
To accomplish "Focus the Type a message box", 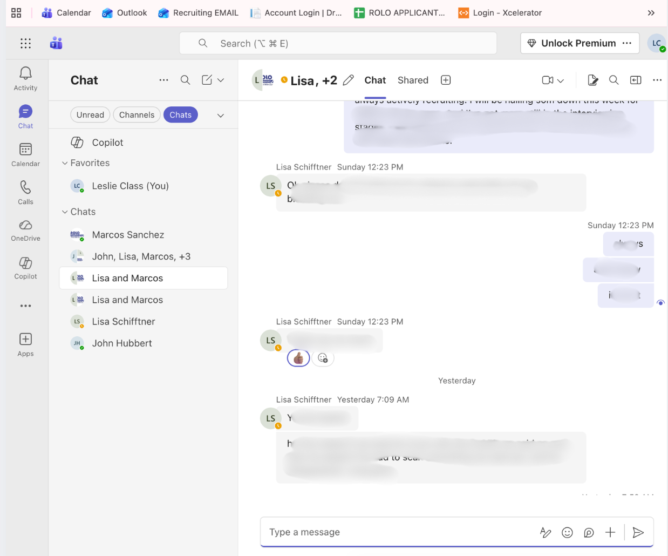I will click(399, 532).
